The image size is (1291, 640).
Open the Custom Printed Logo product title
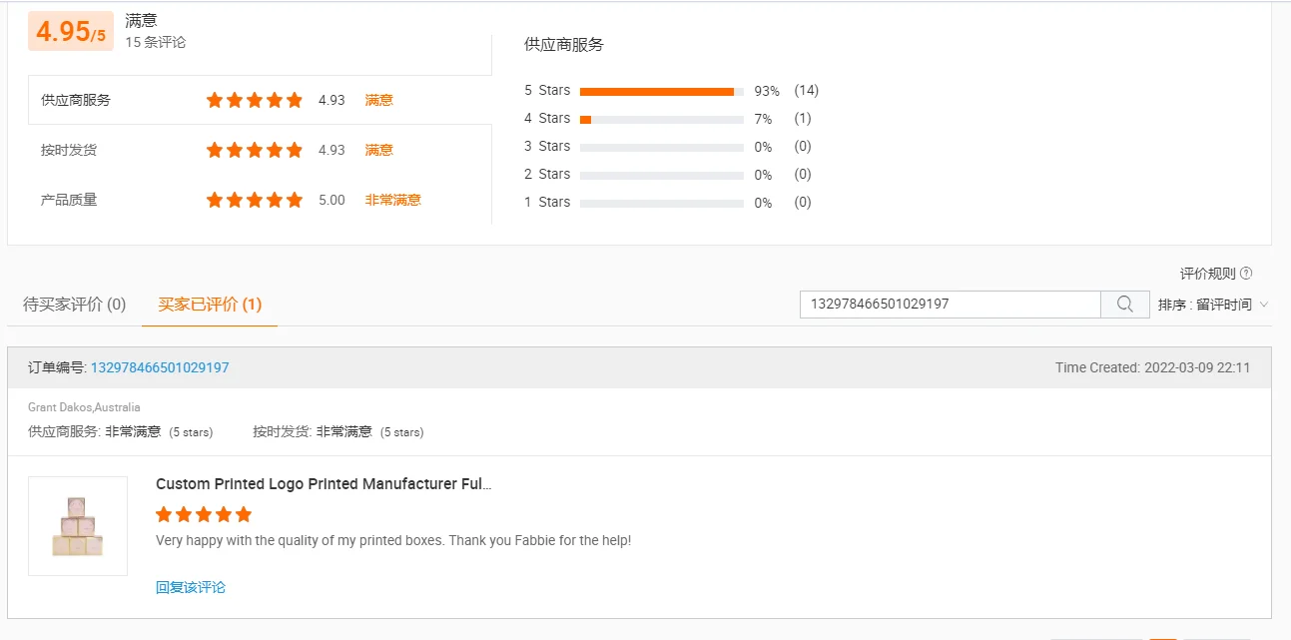323,484
